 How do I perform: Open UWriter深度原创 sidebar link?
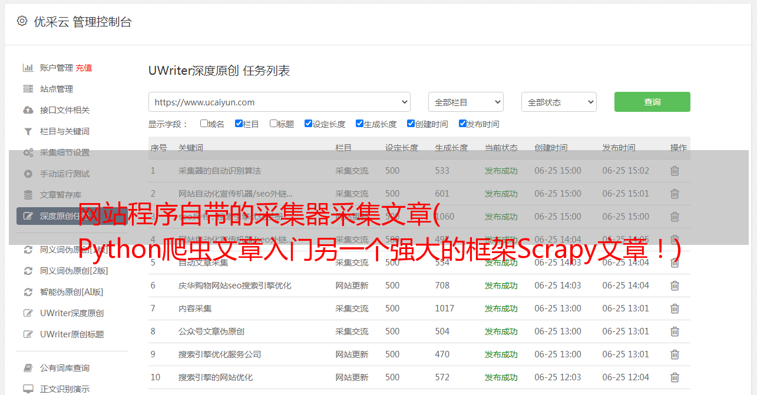[72, 313]
